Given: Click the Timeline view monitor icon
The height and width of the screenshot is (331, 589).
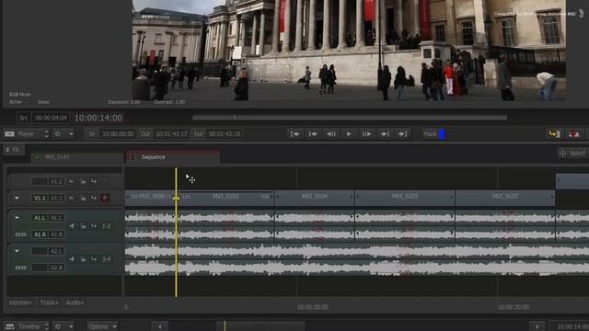Looking at the screenshot, I should click(10, 326).
